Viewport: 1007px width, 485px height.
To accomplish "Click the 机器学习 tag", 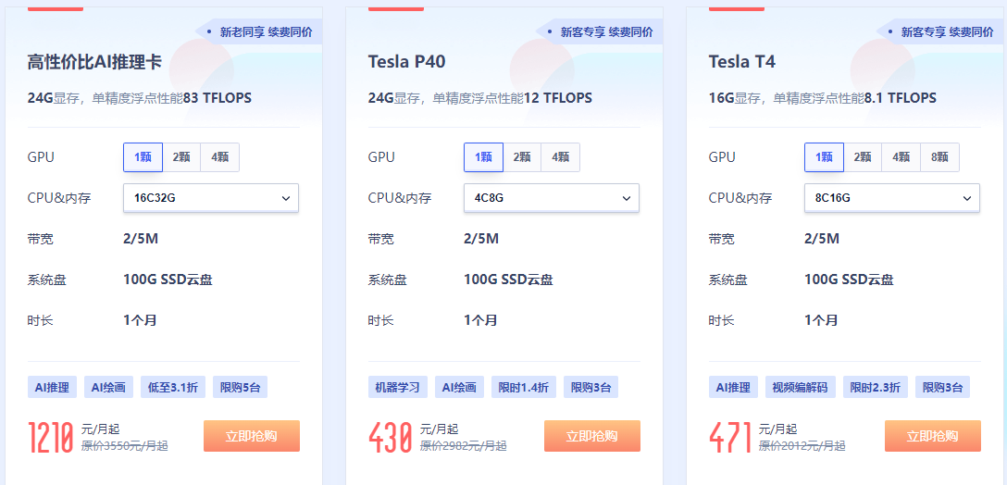I will (398, 388).
